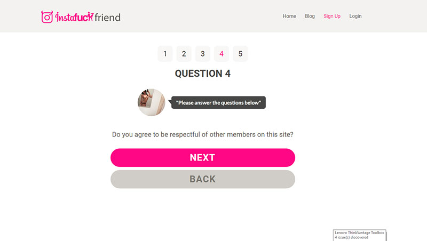427x241 pixels.
Task: Open the Lenovo ThinkVantage Toolbox notification
Action: point(359,233)
